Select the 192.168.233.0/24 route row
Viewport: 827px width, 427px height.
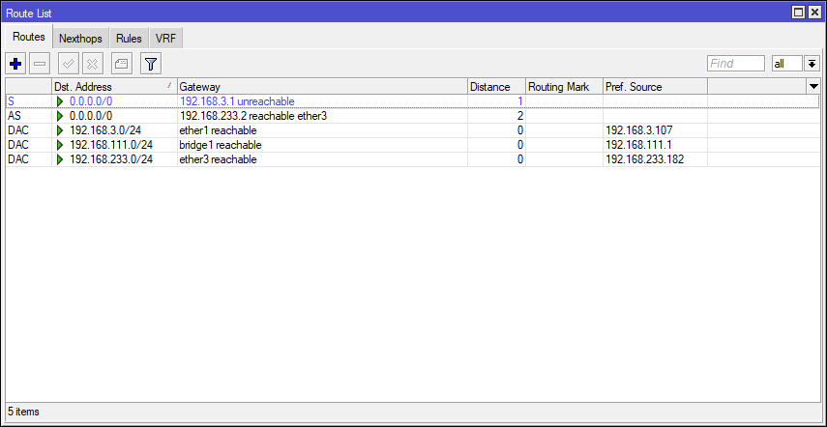[412, 159]
